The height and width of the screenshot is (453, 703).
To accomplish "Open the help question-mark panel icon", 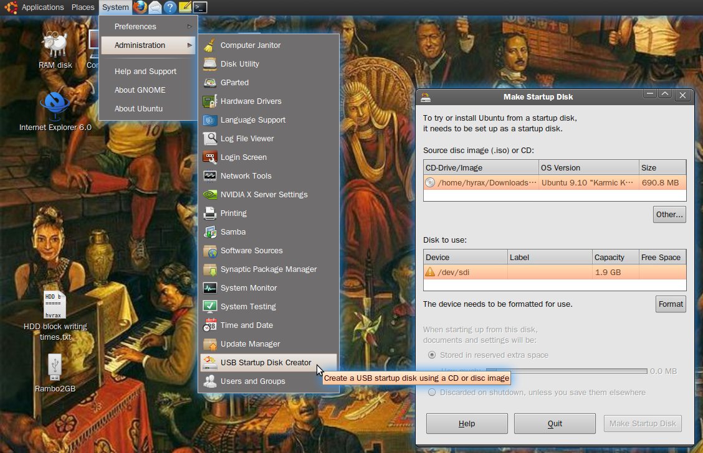I will pos(170,7).
